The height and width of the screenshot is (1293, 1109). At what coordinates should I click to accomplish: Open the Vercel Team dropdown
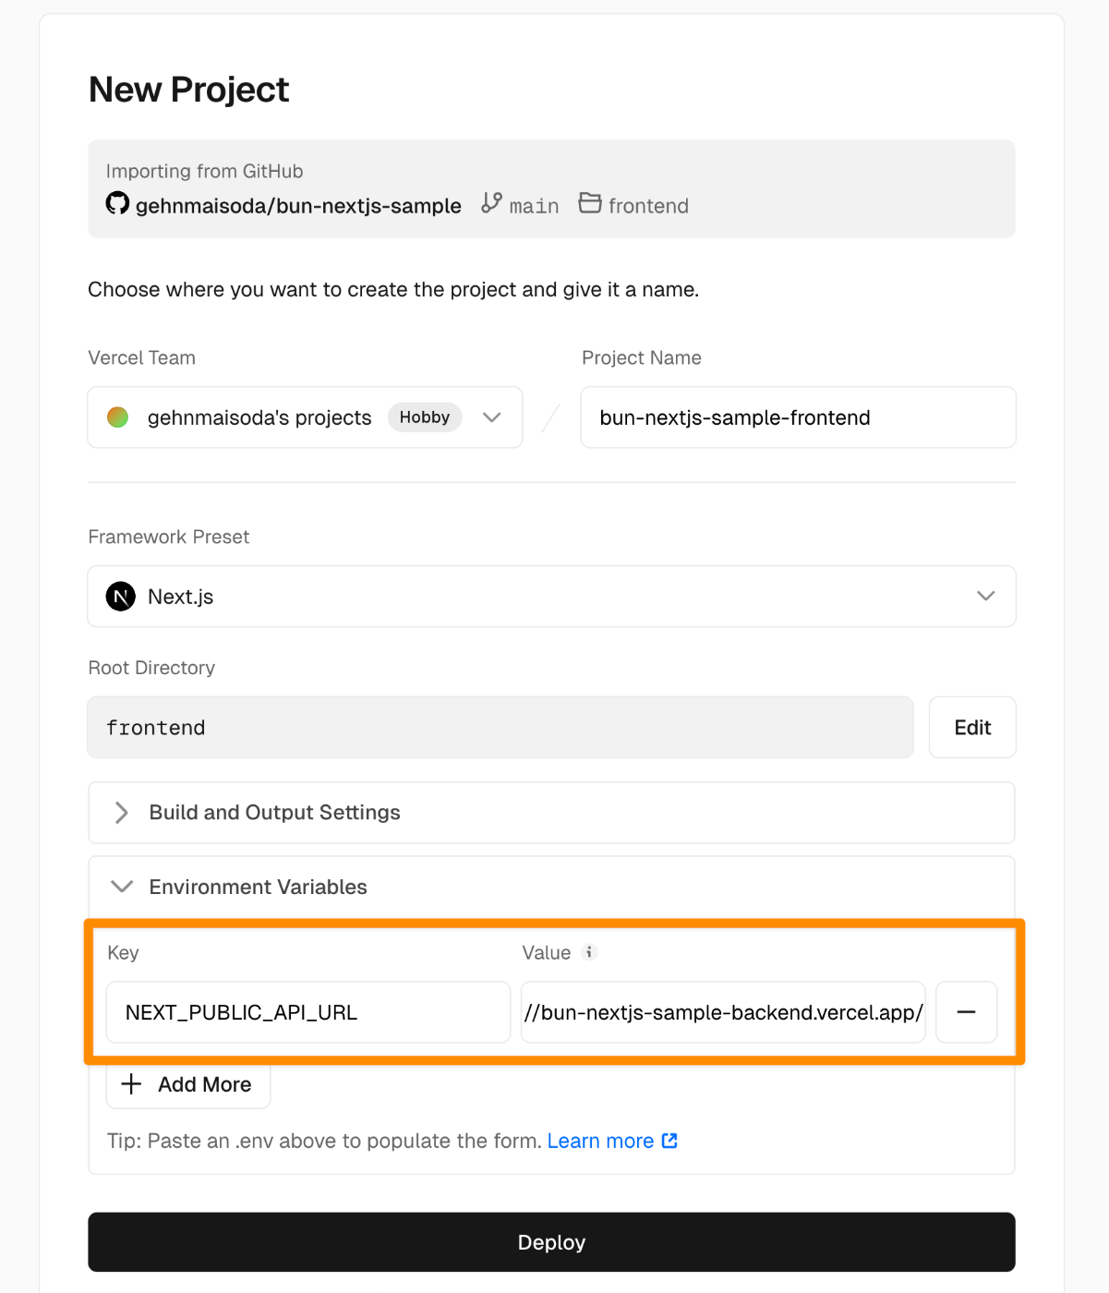click(x=491, y=417)
